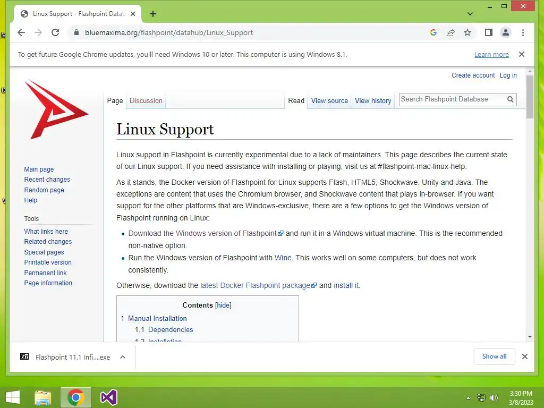544x408 pixels.
Task: Open volume control tray icon
Action: 494,398
